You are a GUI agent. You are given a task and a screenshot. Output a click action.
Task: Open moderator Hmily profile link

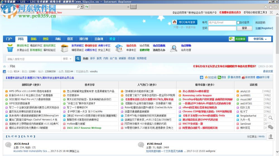coord(261,136)
